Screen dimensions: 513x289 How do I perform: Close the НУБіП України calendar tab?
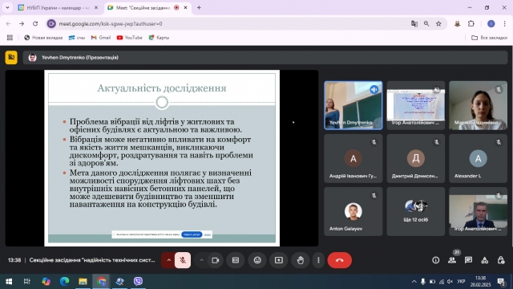96,7
